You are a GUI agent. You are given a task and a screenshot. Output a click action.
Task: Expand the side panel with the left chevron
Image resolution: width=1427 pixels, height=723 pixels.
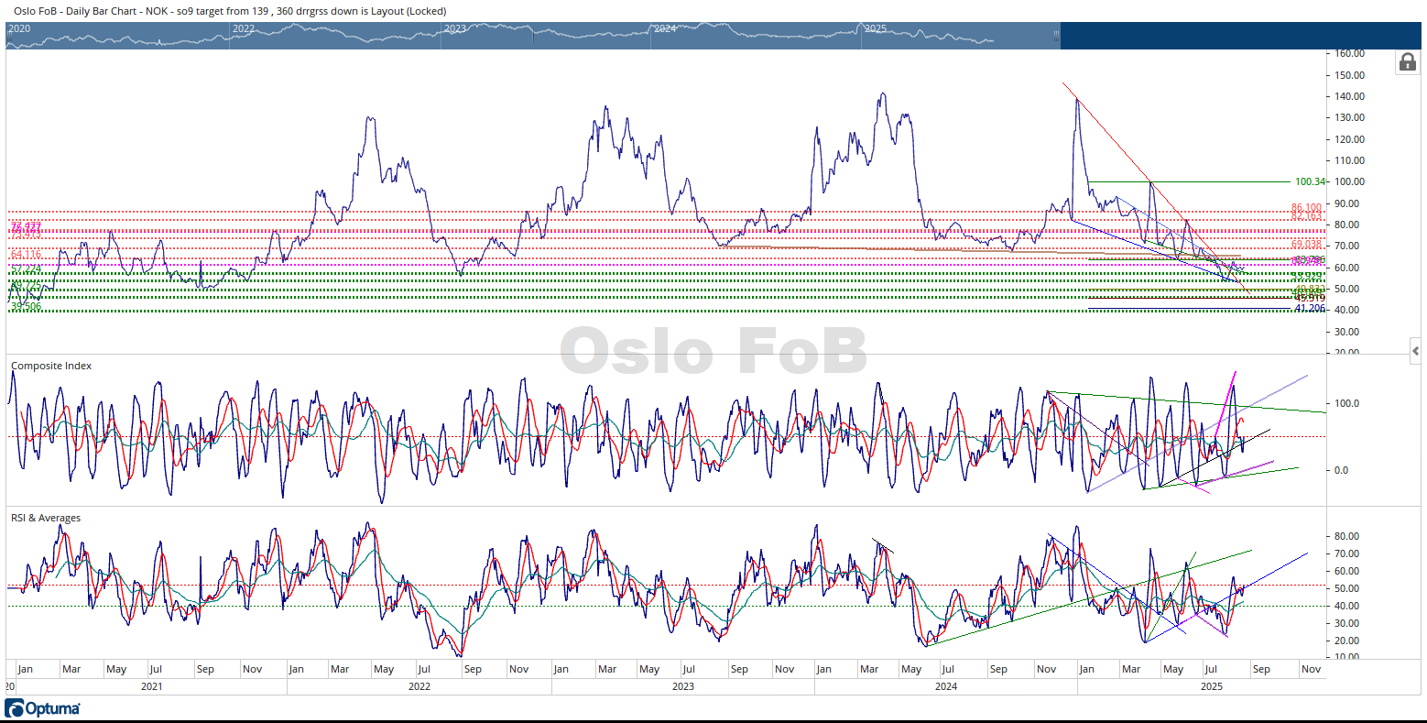pos(1416,351)
